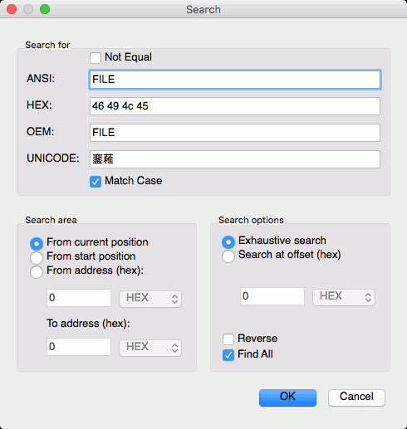Click the search offset value field

tap(272, 296)
